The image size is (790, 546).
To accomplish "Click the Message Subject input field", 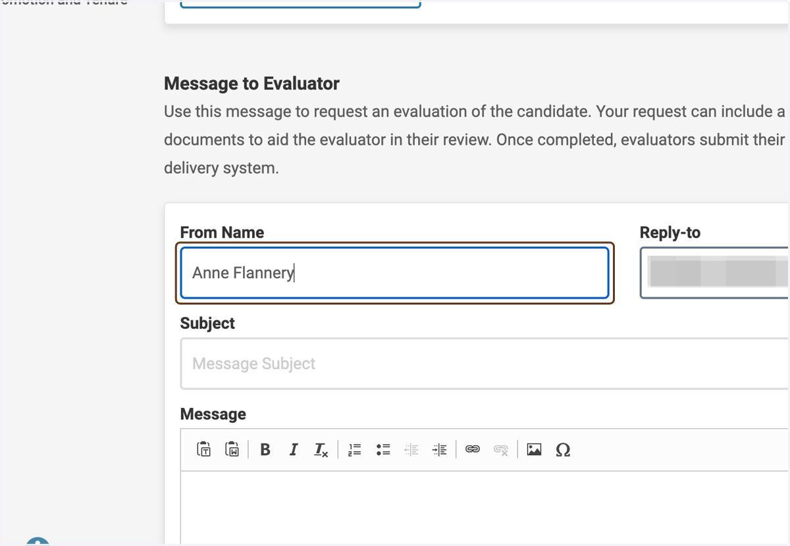I will pyautogui.click(x=485, y=364).
